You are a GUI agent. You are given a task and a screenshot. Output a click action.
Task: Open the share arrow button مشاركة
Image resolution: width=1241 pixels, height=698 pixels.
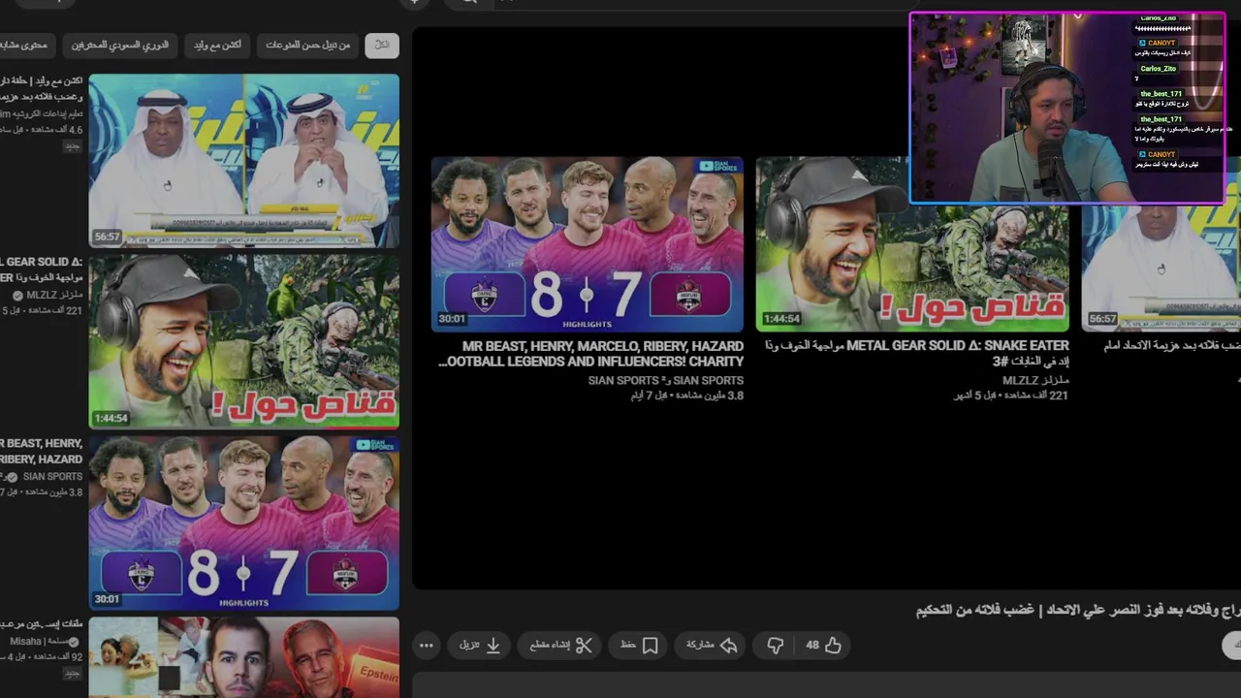point(712,645)
